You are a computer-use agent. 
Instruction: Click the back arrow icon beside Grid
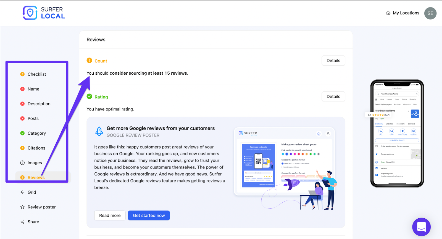22,192
